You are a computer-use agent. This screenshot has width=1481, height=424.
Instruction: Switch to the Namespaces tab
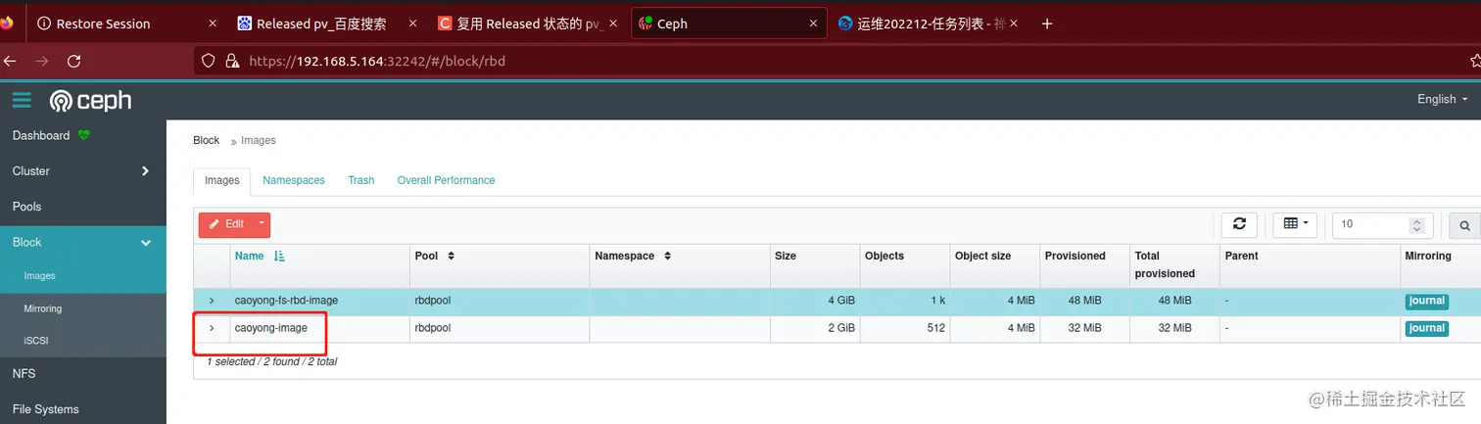pyautogui.click(x=294, y=180)
